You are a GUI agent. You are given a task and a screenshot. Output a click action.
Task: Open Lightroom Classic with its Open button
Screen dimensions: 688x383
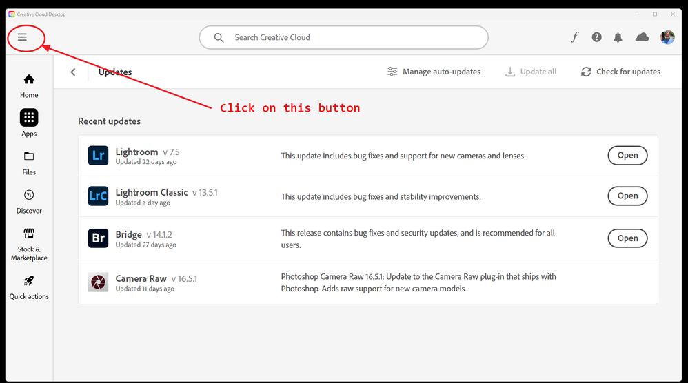627,196
